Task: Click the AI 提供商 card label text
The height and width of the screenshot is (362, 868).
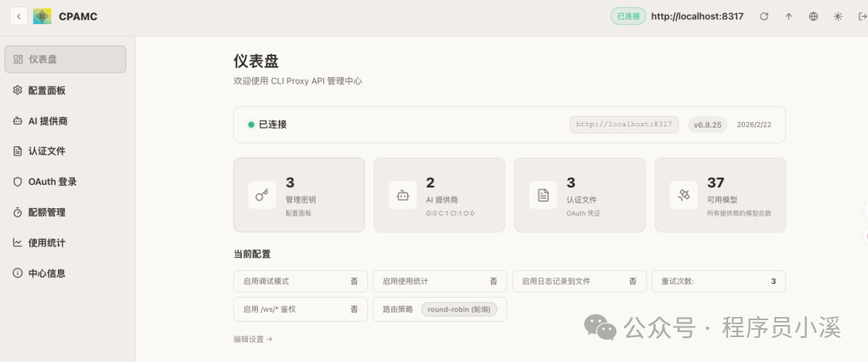Action: pyautogui.click(x=442, y=200)
